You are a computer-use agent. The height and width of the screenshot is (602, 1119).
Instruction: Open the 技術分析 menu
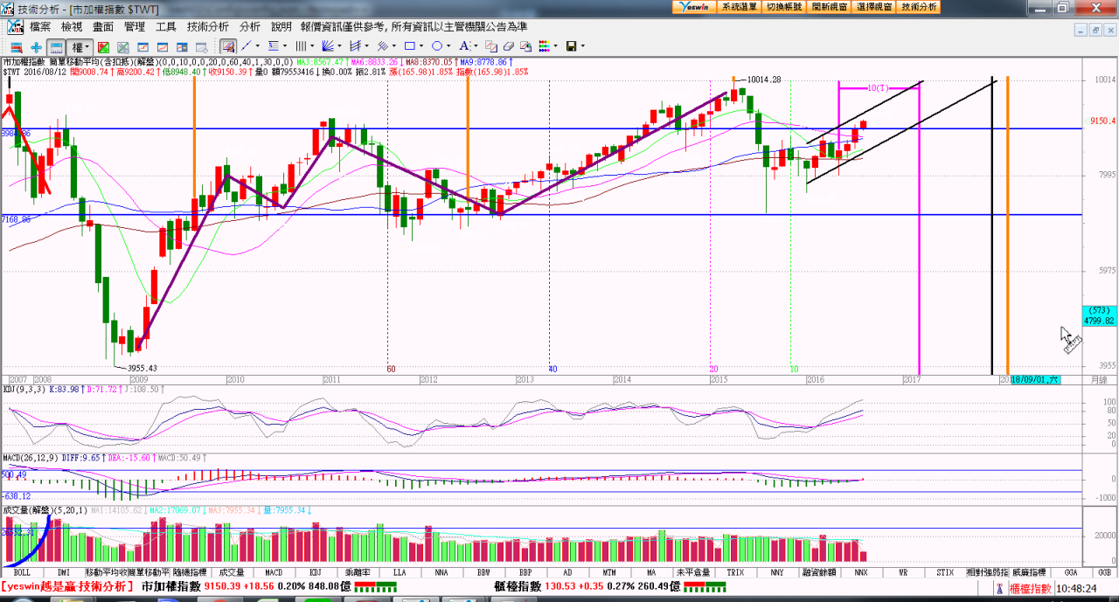tap(207, 27)
